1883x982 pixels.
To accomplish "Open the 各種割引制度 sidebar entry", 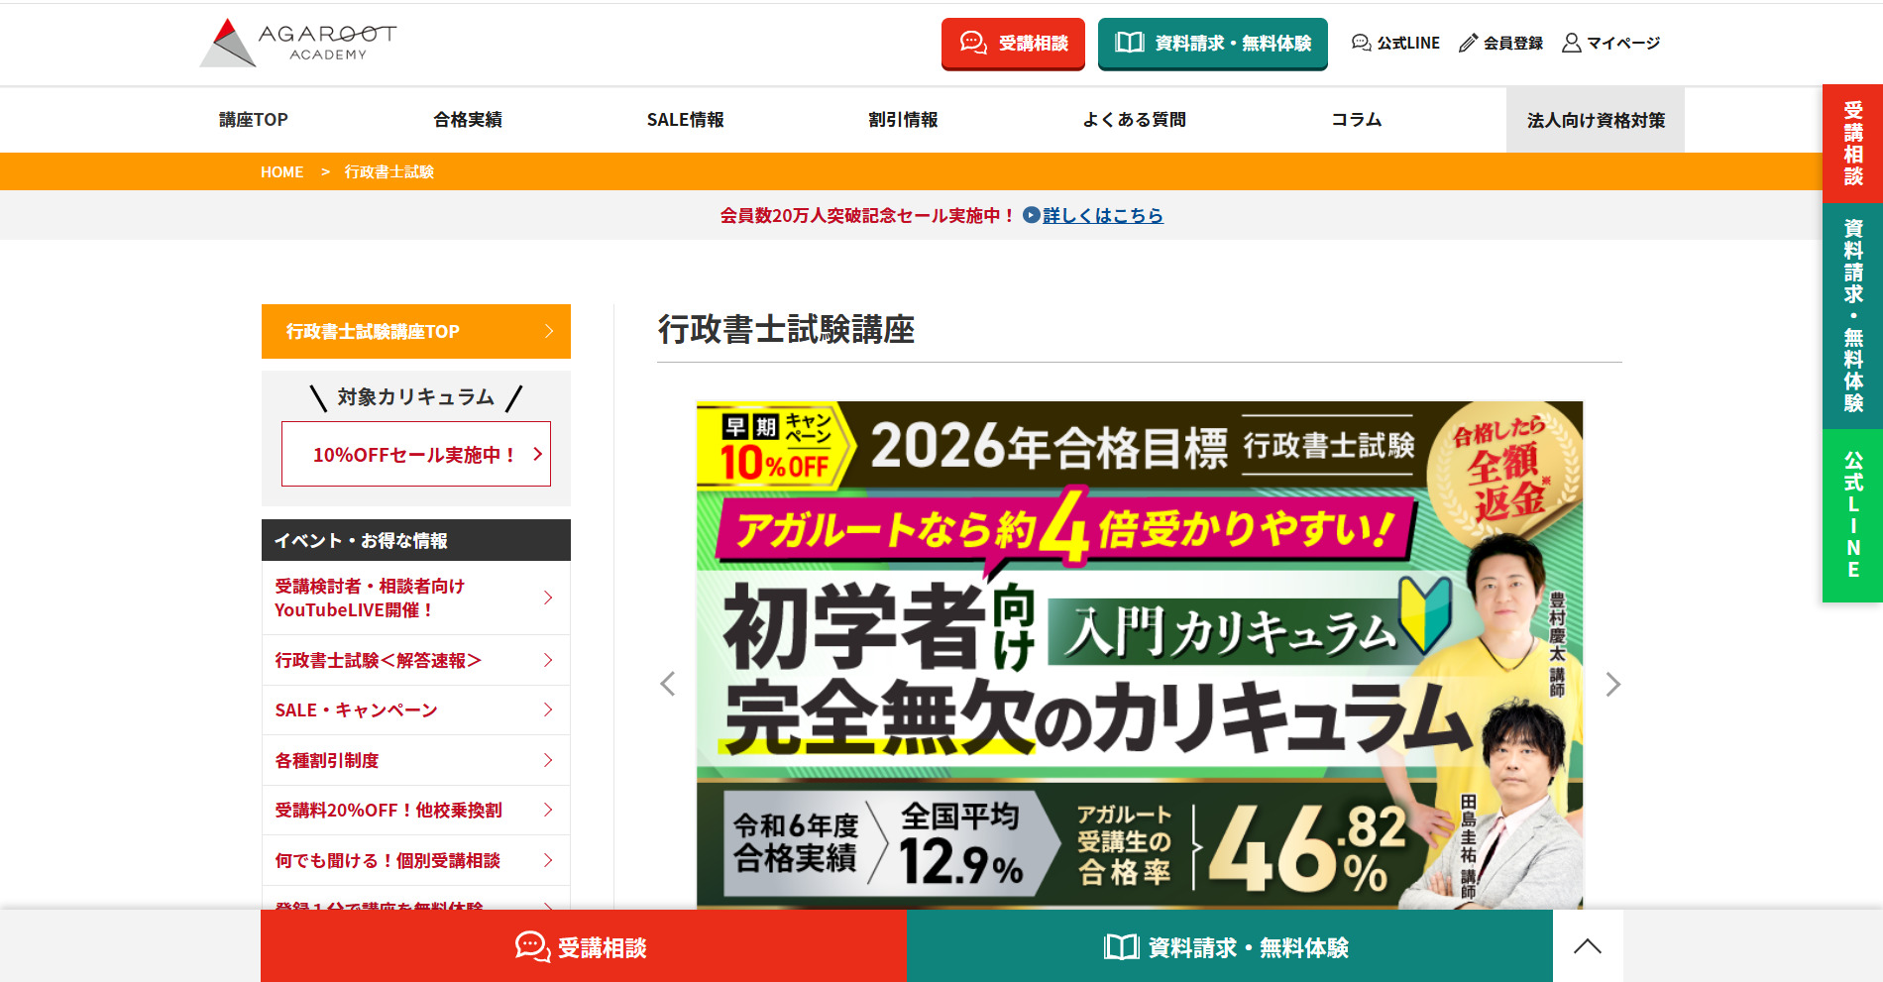I will (416, 760).
